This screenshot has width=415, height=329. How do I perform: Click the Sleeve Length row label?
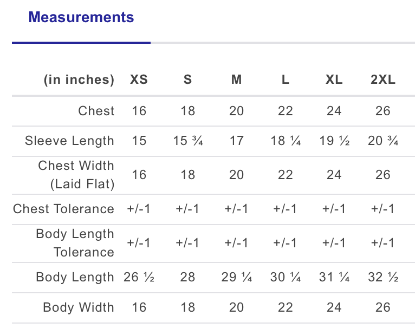click(x=69, y=141)
